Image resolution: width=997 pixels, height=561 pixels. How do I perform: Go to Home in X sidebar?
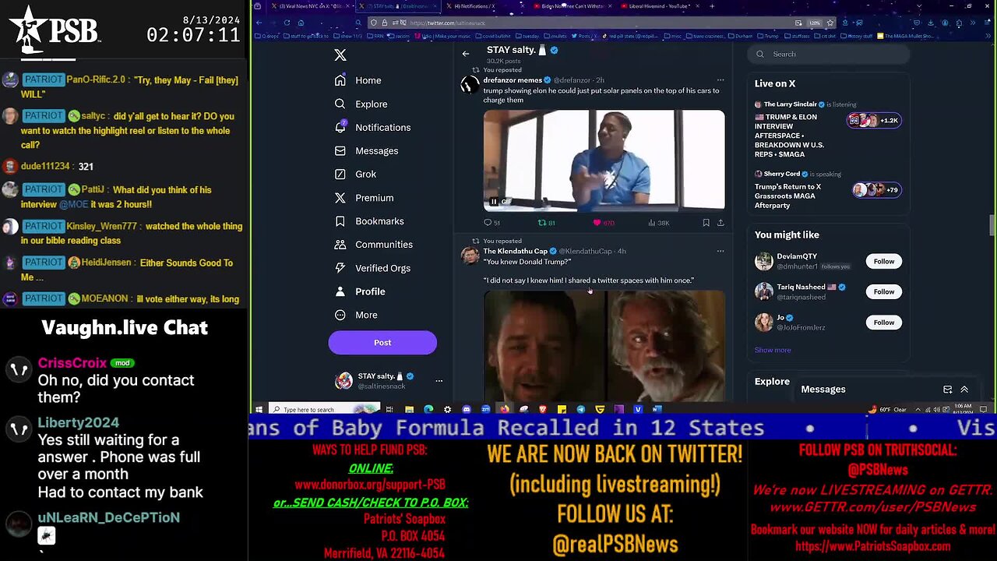[358, 80]
